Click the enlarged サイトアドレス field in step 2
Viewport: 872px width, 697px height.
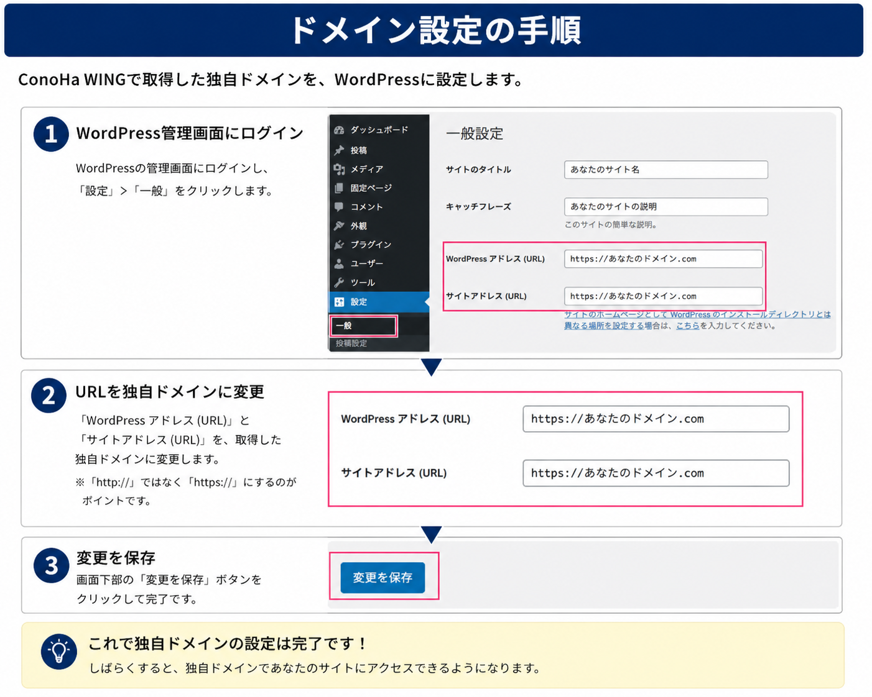tap(656, 473)
